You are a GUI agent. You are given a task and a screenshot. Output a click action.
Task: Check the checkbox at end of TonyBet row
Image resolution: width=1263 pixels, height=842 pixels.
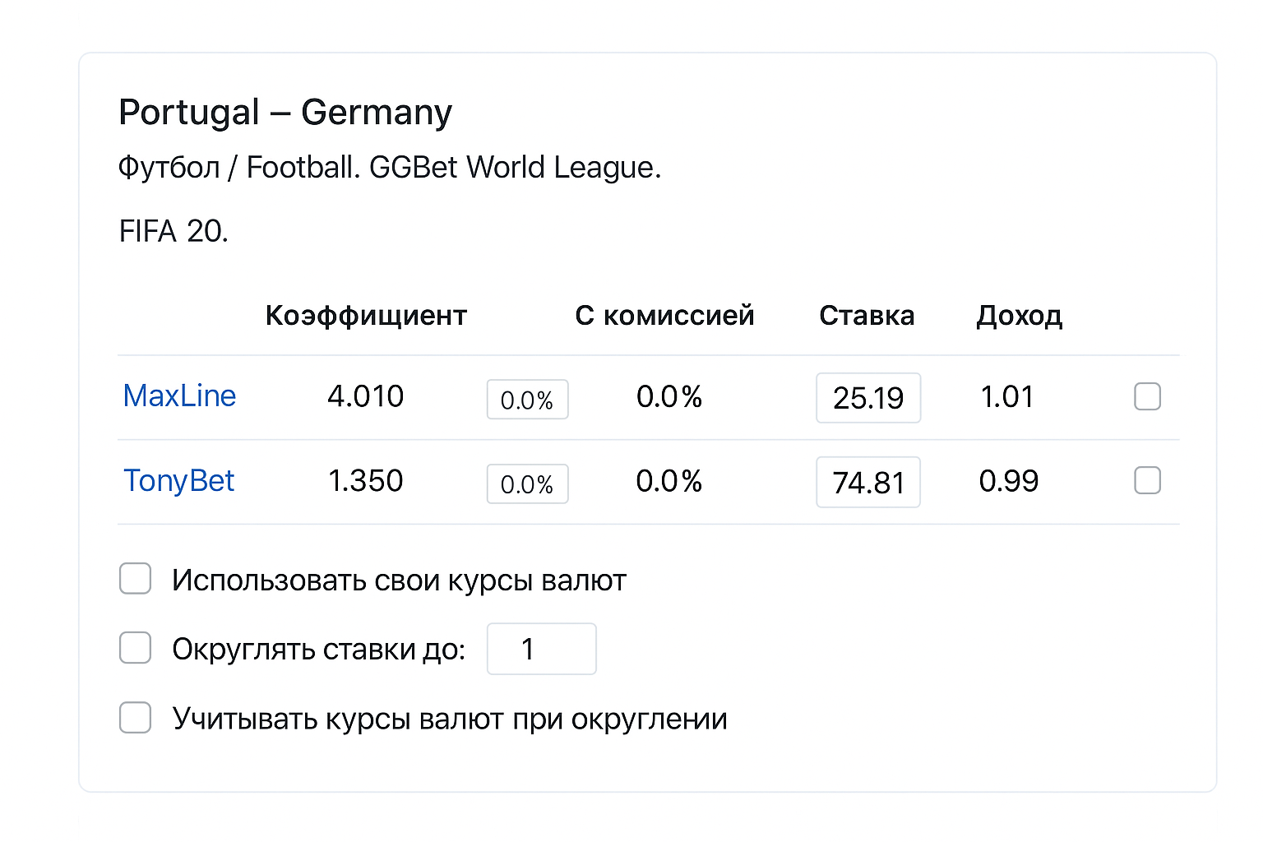1147,481
